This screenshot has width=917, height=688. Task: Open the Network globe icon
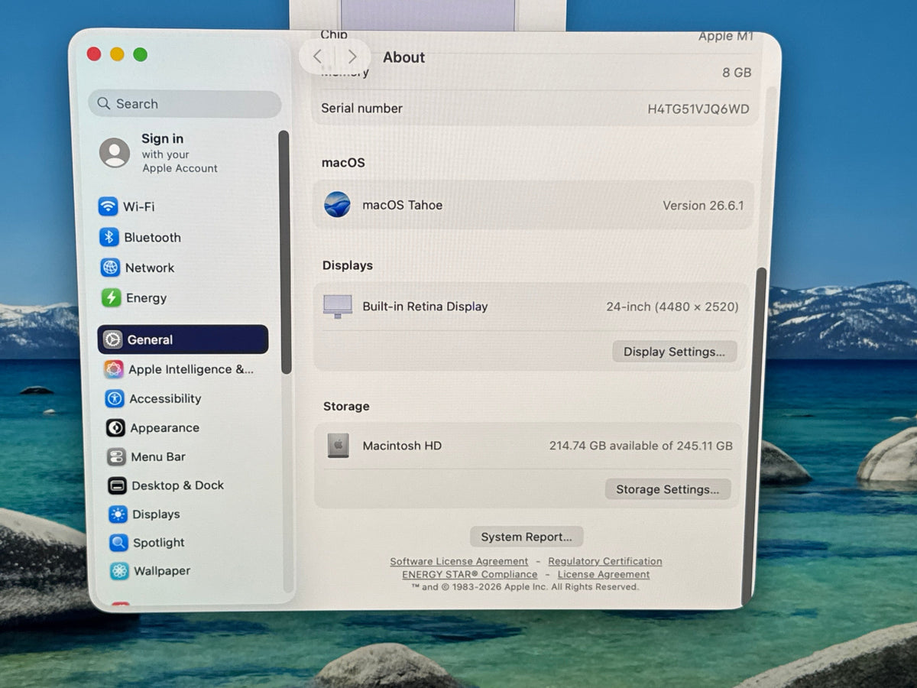click(x=111, y=268)
